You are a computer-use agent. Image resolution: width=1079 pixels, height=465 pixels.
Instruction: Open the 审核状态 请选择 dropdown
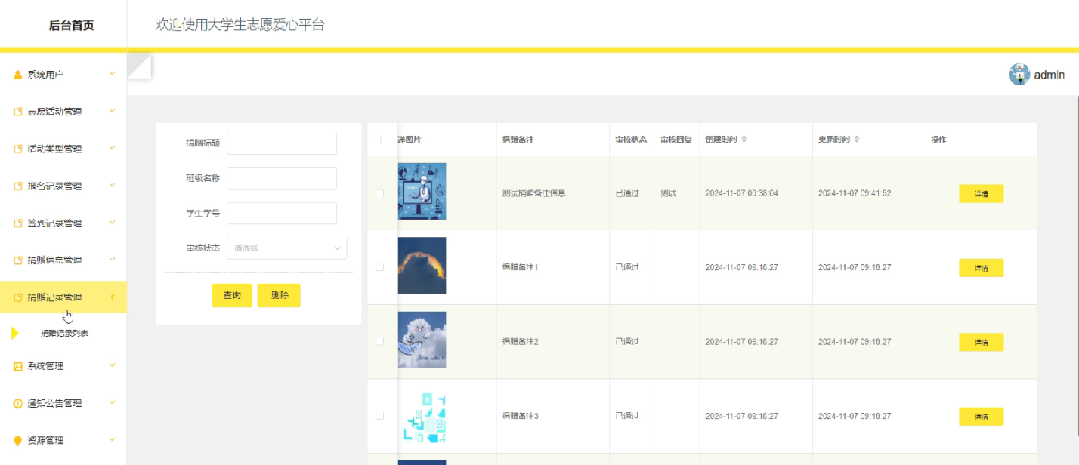coord(287,248)
